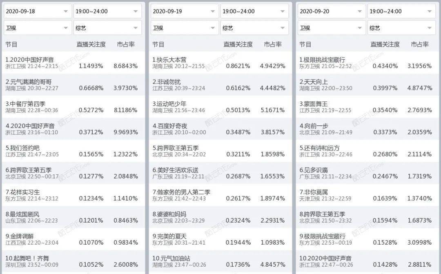
Task: Expand time range dropdown in 2020-09-18 panel
Action: [x=107, y=11]
